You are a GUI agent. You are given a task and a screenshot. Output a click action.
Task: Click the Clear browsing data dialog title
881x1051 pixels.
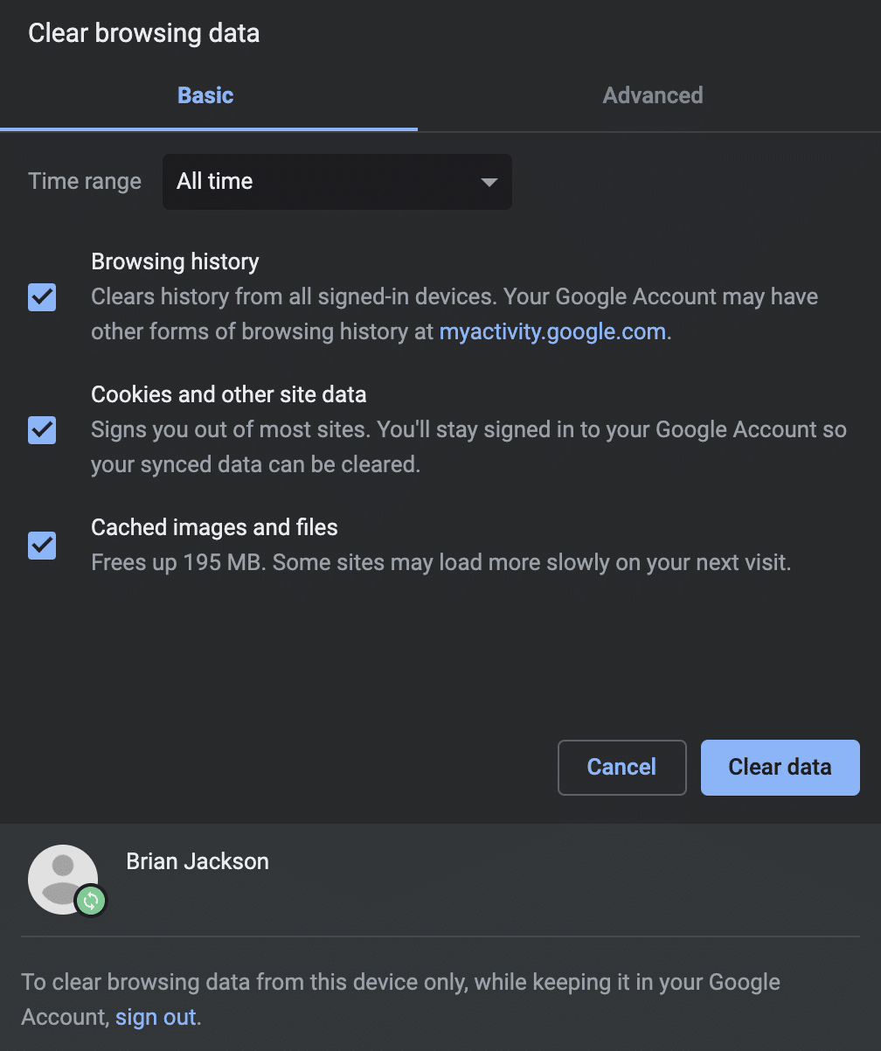click(143, 33)
